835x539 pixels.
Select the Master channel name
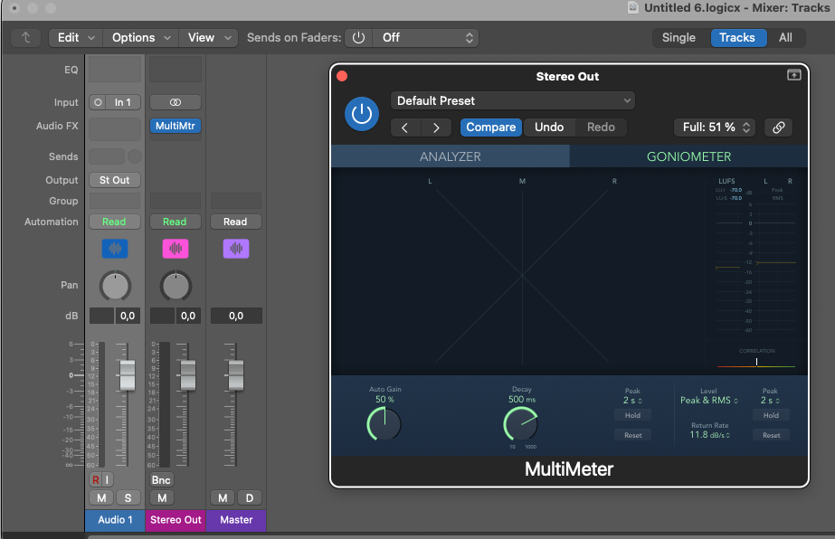236,520
